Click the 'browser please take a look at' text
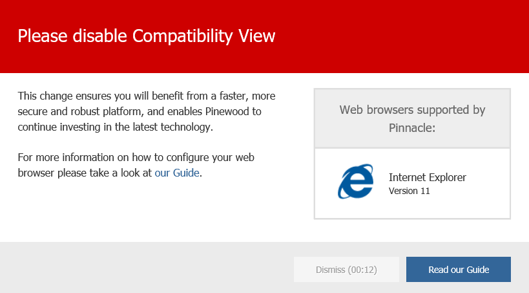Image resolution: width=529 pixels, height=293 pixels. pos(85,173)
